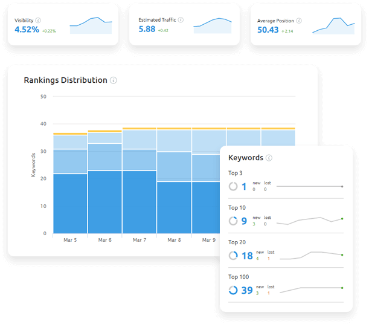Click the Average Position 50.43 value
The image size is (369, 324).
click(268, 30)
